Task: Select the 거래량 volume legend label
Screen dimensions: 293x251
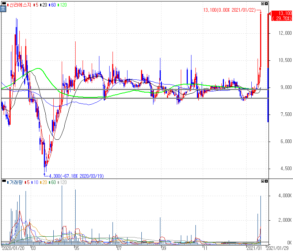Action: [x=15, y=182]
